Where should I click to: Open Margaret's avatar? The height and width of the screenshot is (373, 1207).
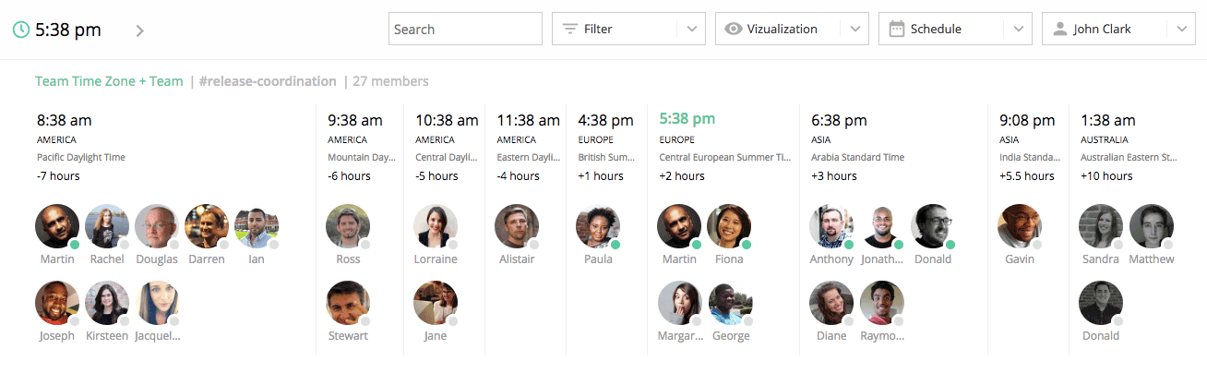click(x=680, y=304)
